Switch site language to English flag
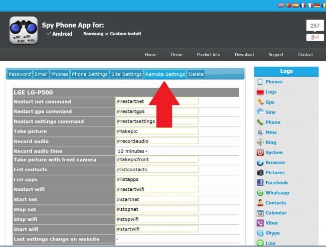The image size is (326, 247). click(x=281, y=6)
